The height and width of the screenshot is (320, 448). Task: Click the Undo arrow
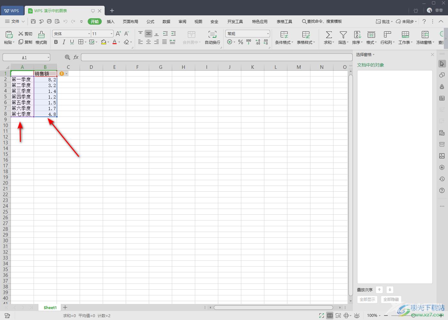(x=66, y=21)
